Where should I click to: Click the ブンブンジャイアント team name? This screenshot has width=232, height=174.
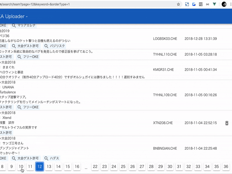point(14,148)
